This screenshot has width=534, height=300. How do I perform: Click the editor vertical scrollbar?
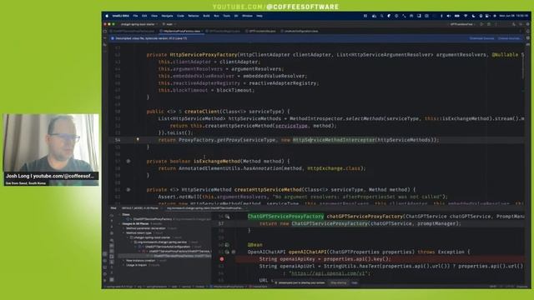pyautogui.click(x=524, y=68)
